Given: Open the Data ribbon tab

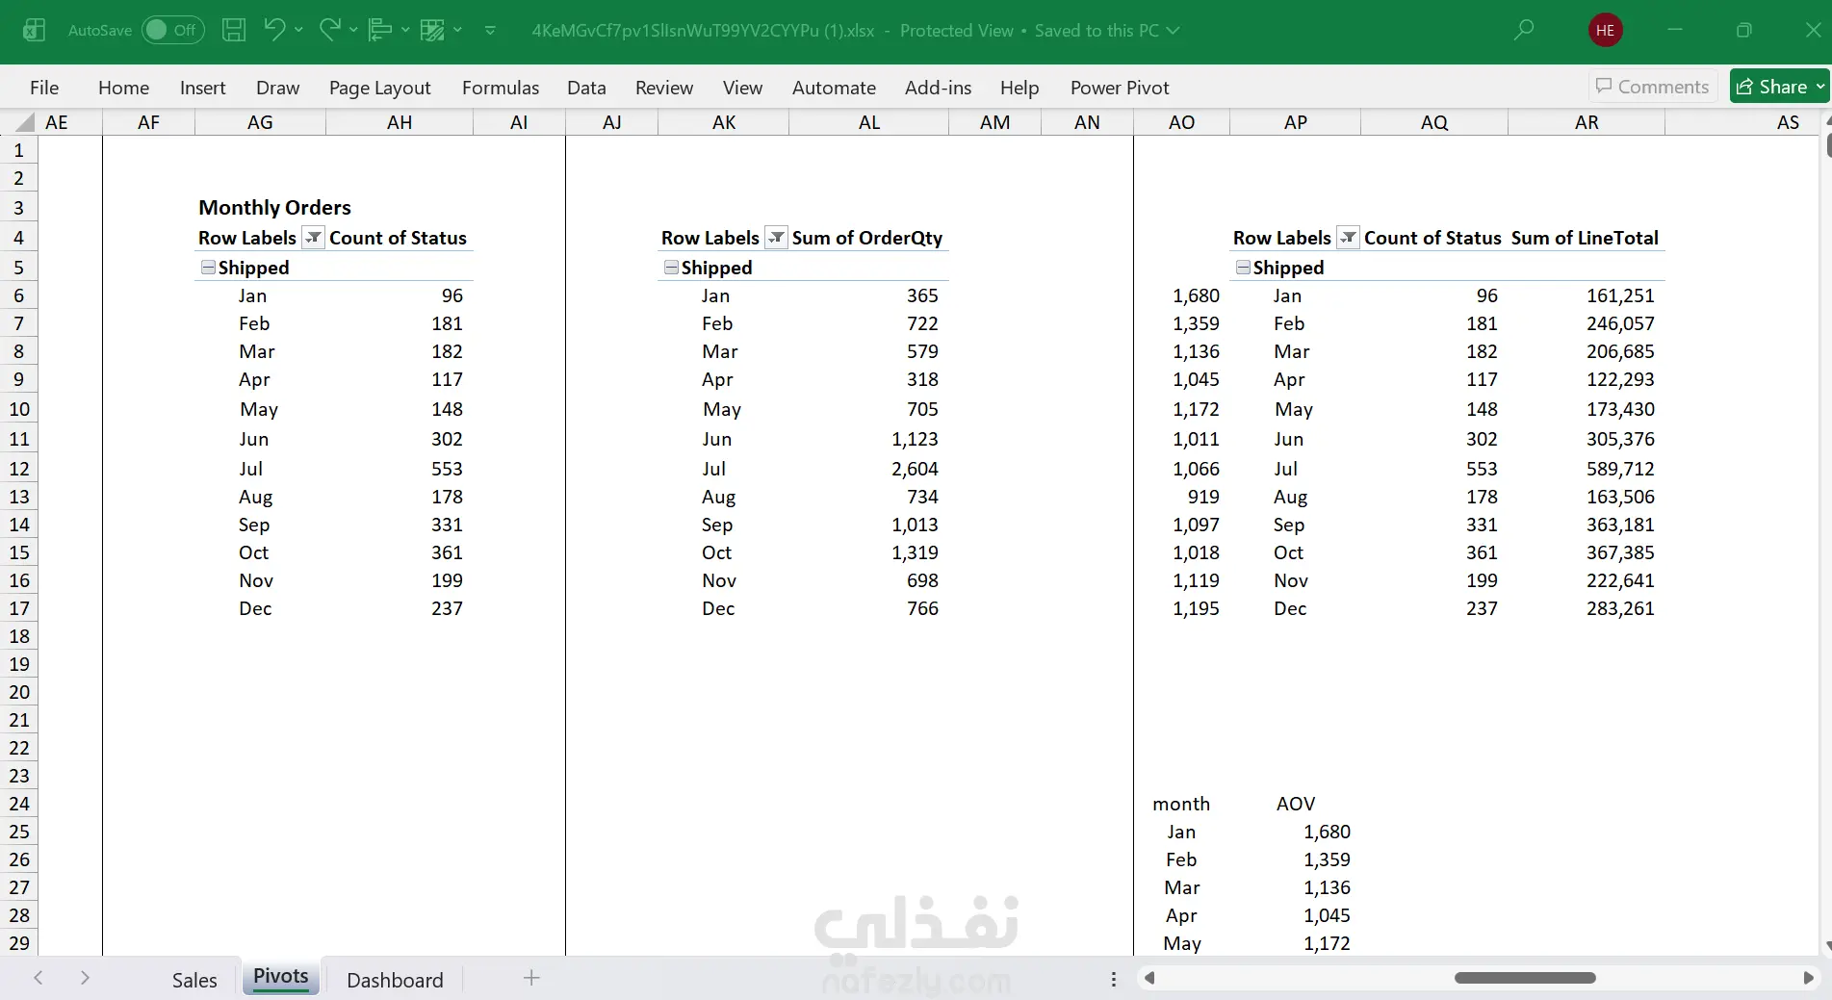Looking at the screenshot, I should click(586, 88).
